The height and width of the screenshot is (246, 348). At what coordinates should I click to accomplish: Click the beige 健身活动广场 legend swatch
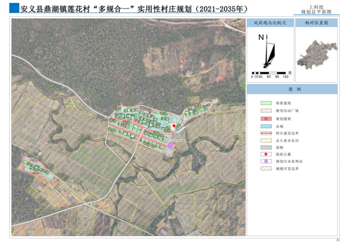[x=266, y=110]
